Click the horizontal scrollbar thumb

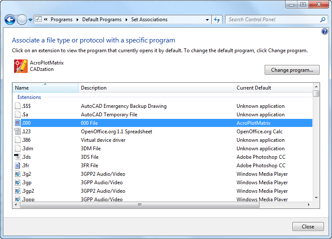click(x=140, y=205)
